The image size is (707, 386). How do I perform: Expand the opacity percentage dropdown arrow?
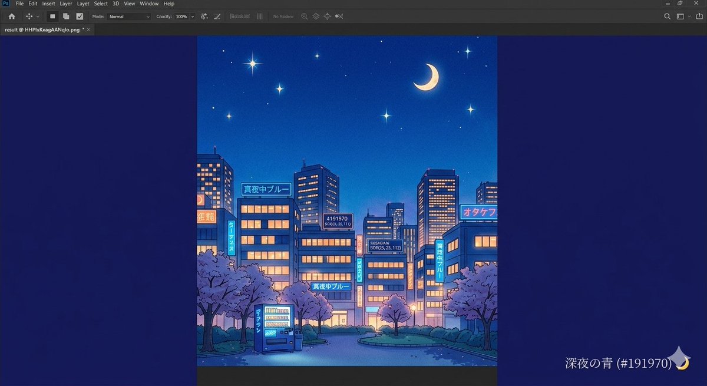[192, 17]
